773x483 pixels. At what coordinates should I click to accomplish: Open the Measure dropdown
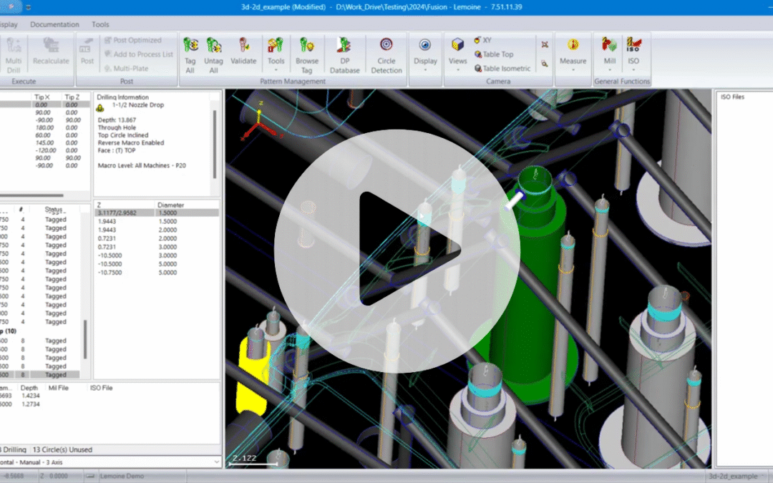pyautogui.click(x=573, y=54)
